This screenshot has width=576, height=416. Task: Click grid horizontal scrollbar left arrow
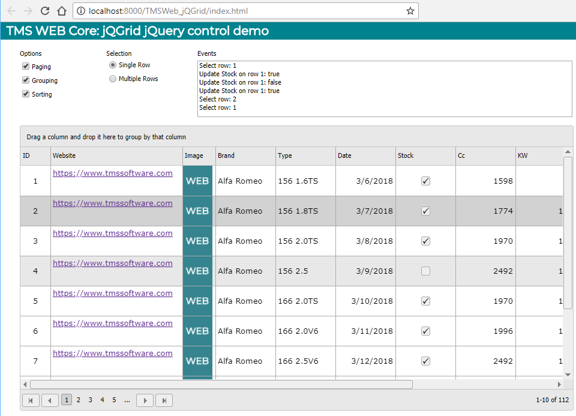(x=25, y=384)
